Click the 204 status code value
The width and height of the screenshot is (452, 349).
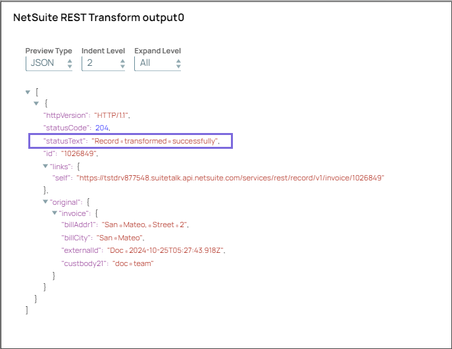(x=102, y=128)
